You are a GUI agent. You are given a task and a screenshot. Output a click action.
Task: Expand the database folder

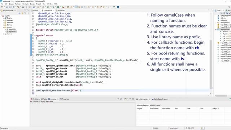click(3, 22)
